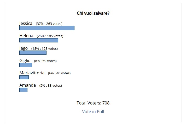Click the "6% : 40 votes" text
Screen dimensions: 186x127
pyautogui.click(x=59, y=73)
